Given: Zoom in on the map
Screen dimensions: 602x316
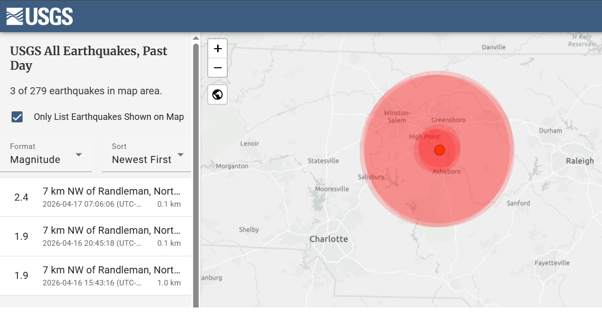Looking at the screenshot, I should coord(218,49).
